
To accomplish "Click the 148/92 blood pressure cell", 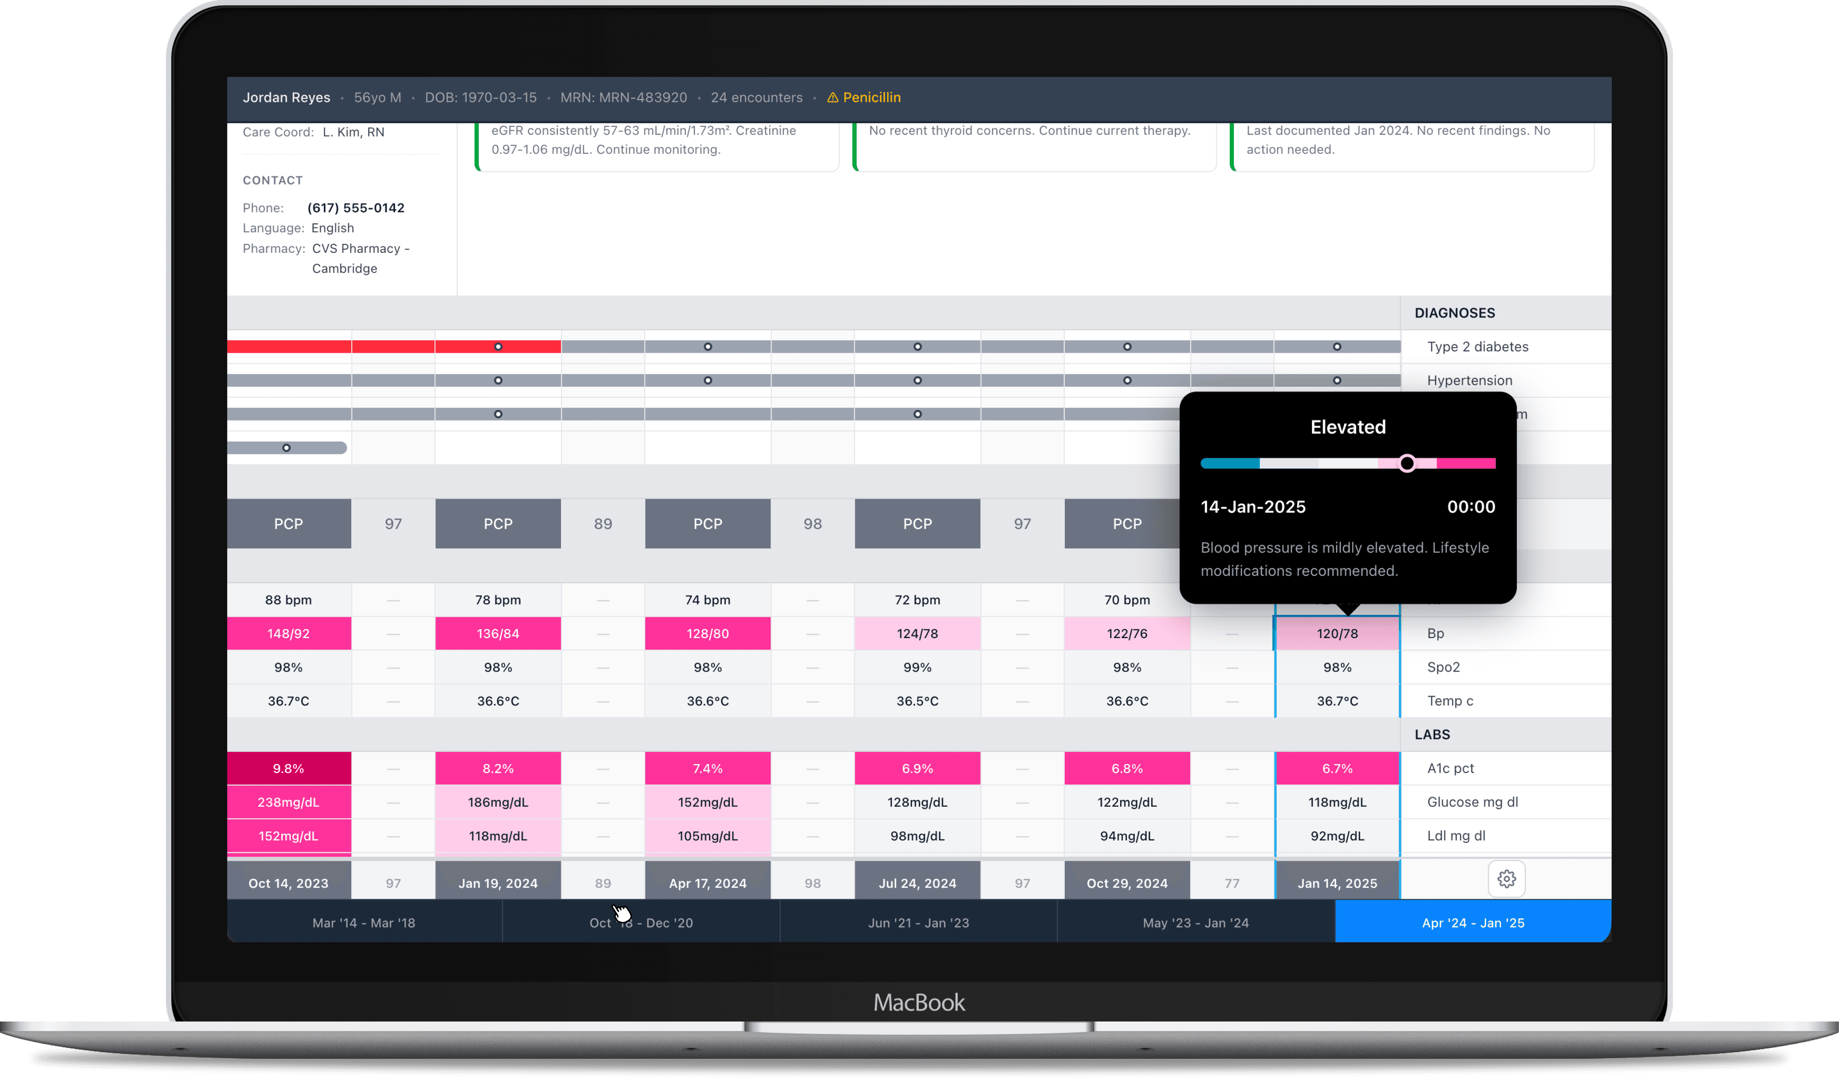I will click(288, 633).
